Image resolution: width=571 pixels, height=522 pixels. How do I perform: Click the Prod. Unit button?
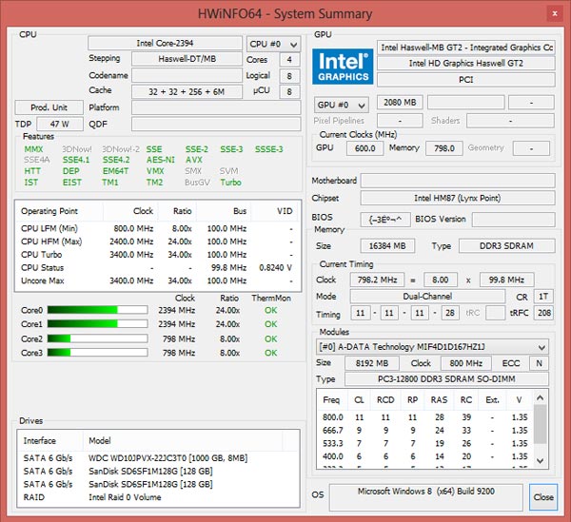click(x=49, y=107)
